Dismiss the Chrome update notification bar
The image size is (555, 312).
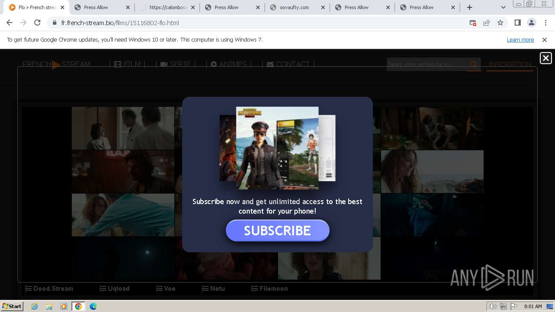click(545, 39)
